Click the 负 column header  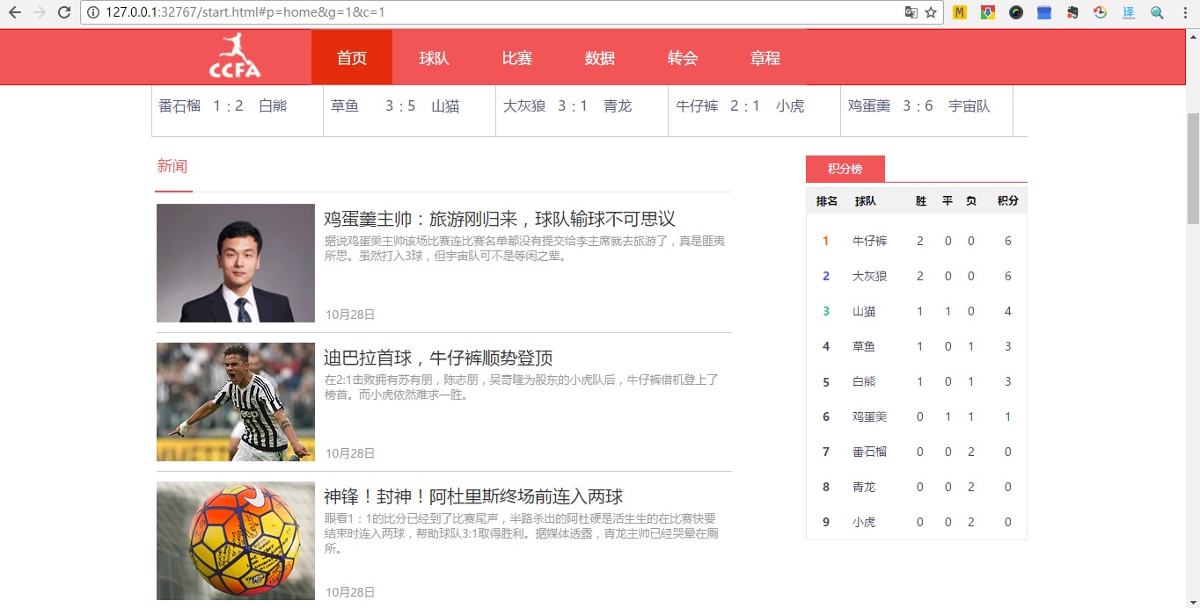[x=971, y=201]
